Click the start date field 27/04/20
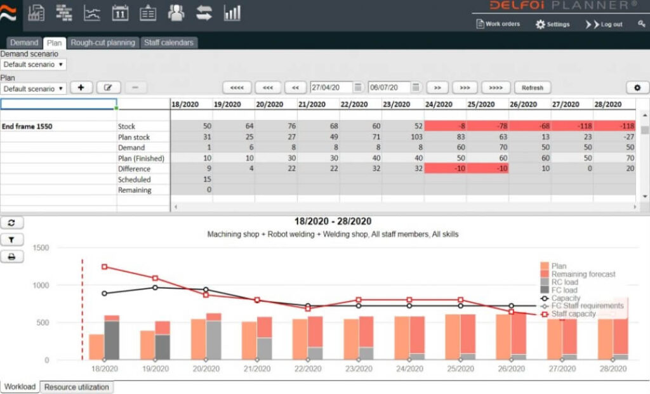The height and width of the screenshot is (394, 650). 331,88
